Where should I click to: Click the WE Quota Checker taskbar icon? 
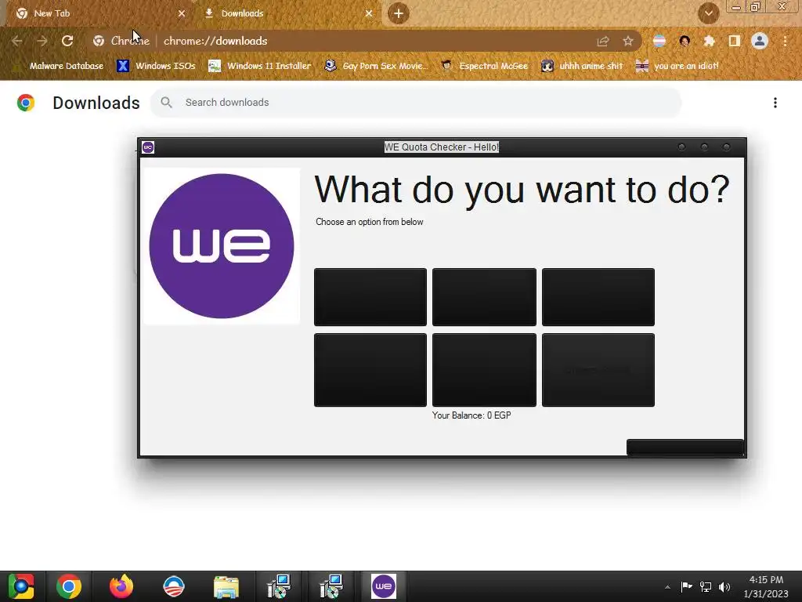pos(384,586)
